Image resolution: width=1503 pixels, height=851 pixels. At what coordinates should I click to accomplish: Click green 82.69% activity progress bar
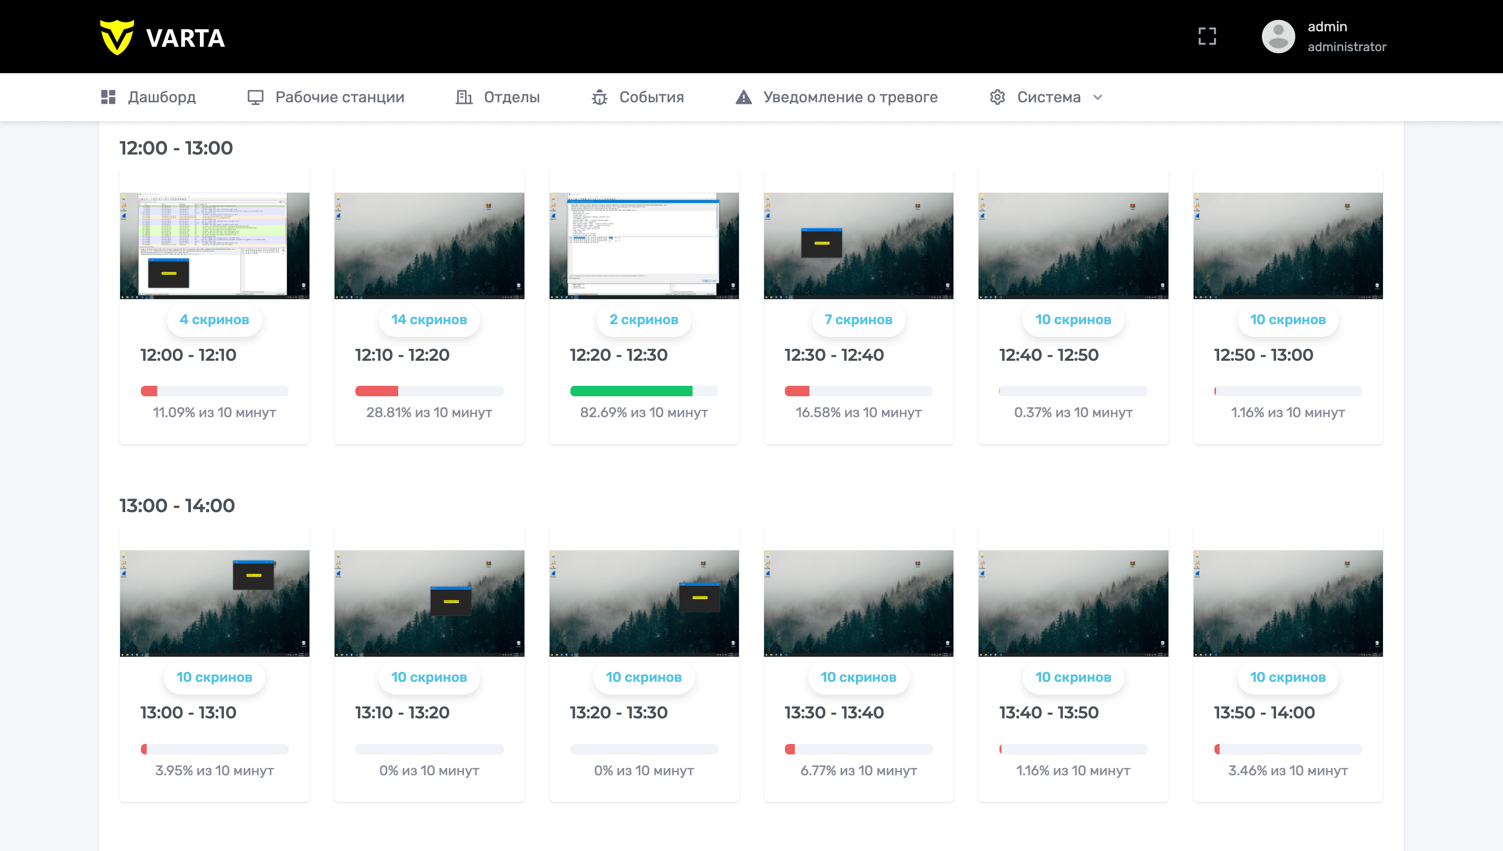631,391
